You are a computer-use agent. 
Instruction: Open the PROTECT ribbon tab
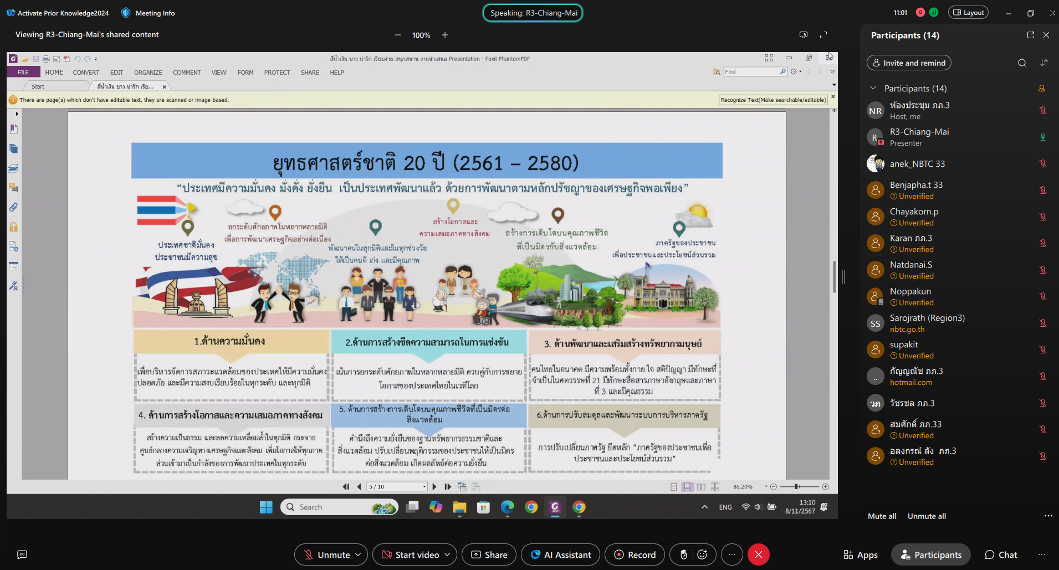pyautogui.click(x=277, y=73)
